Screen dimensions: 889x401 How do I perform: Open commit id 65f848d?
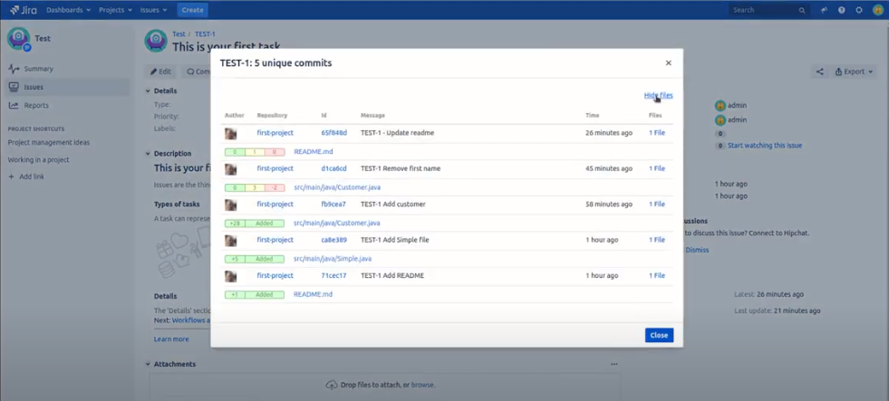[x=334, y=132]
